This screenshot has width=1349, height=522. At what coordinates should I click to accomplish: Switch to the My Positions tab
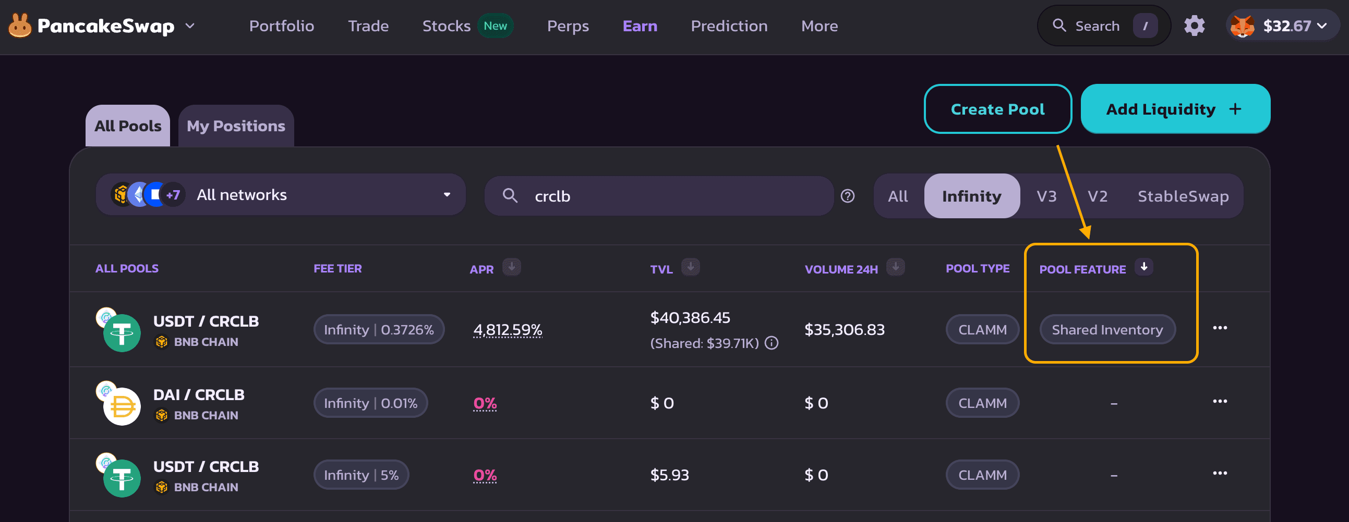pyautogui.click(x=236, y=126)
